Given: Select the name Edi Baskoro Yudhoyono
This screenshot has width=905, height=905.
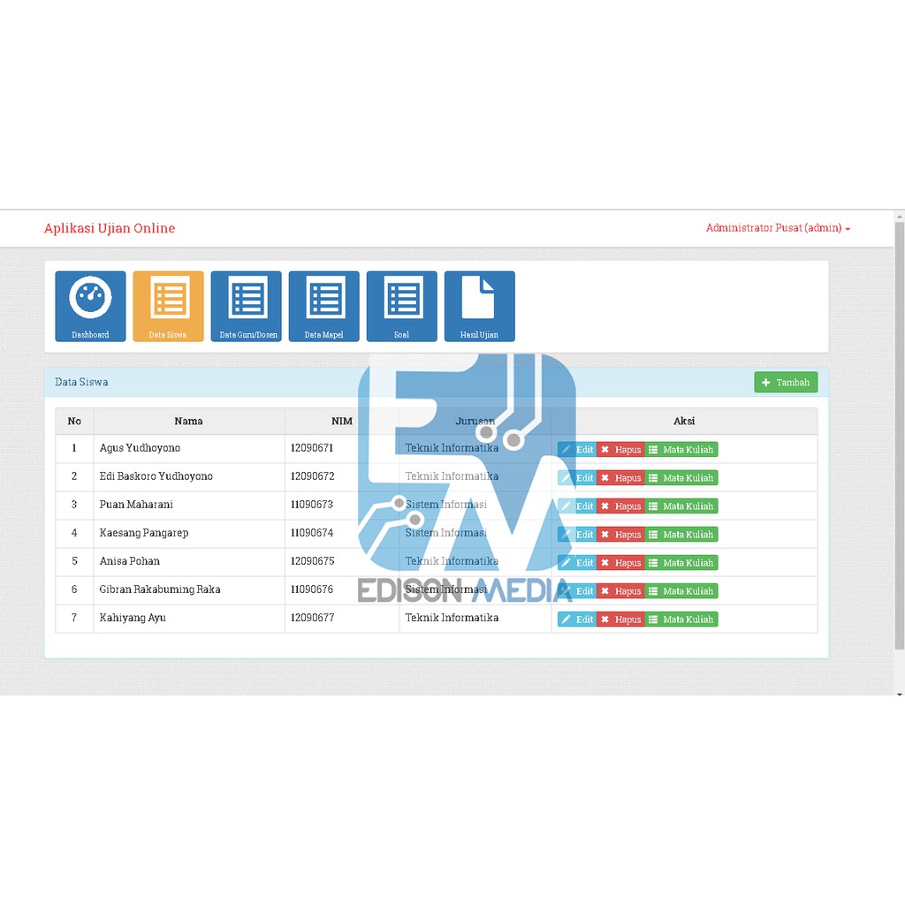Looking at the screenshot, I should (x=156, y=476).
